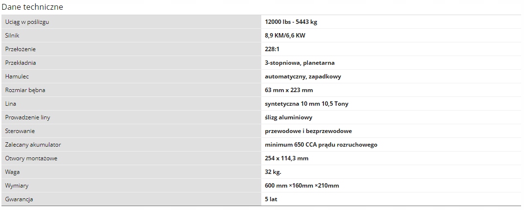Click 'przewodowe i bezprzewodowe' control value
This screenshot has height=210, width=524.
[308, 131]
